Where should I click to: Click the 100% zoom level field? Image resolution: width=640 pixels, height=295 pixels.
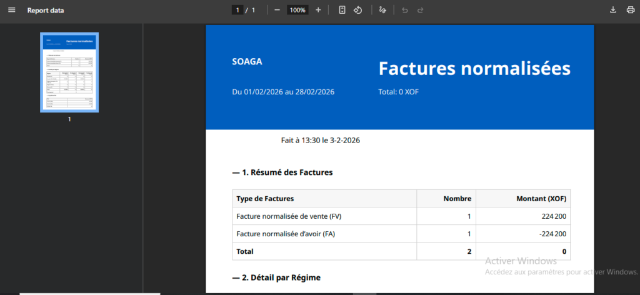click(297, 10)
